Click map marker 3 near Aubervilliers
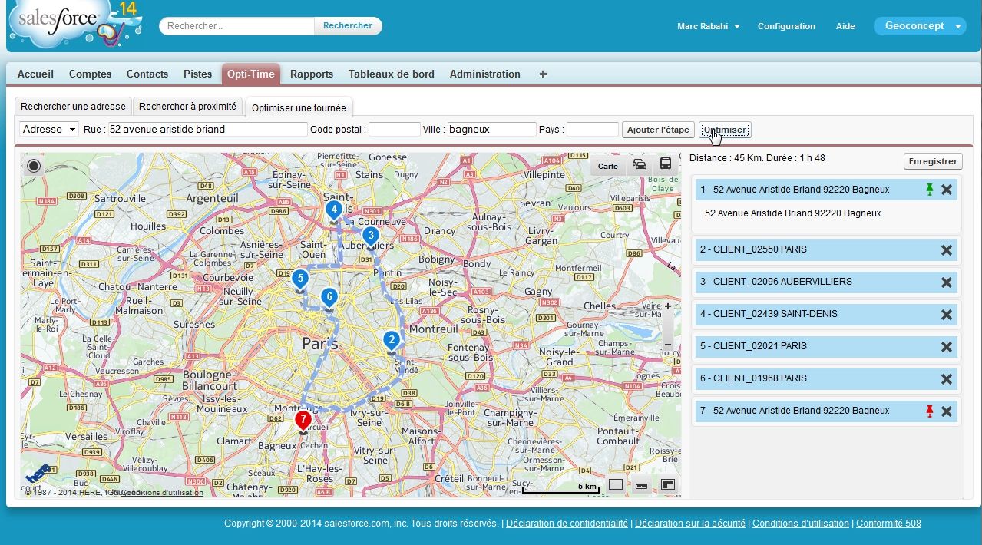Viewport: 982px width, 545px height. coord(370,237)
